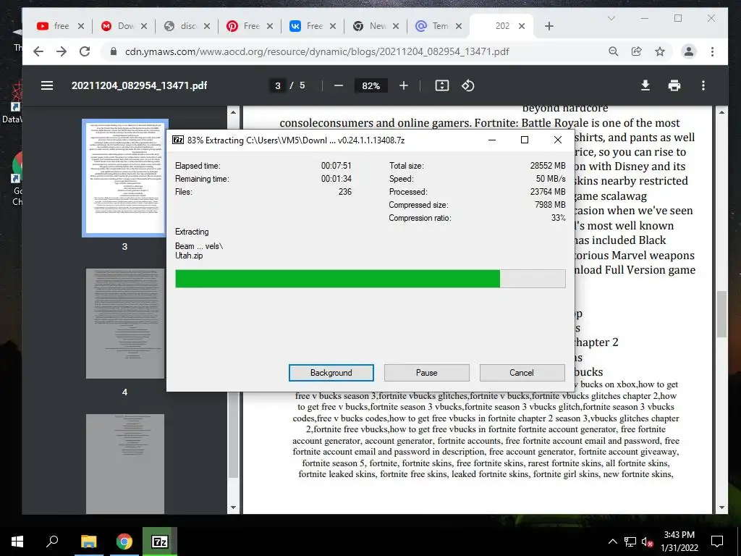Viewport: 741px width, 556px height.
Task: Zoom in the PDF with plus icon
Action: 404,85
